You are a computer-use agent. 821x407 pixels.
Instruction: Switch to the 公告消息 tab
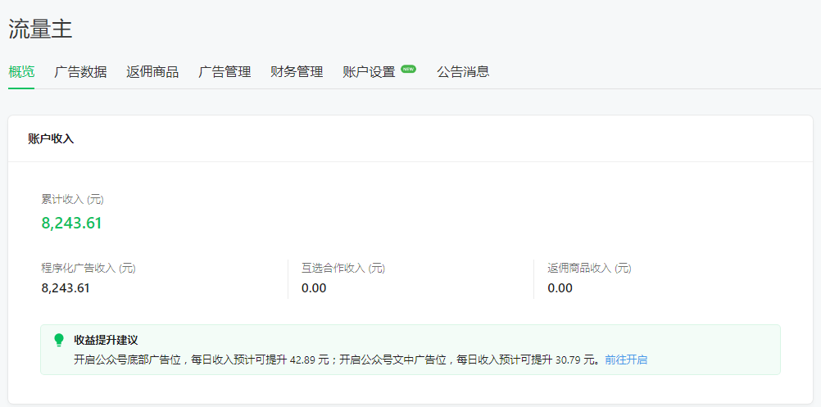[464, 72]
